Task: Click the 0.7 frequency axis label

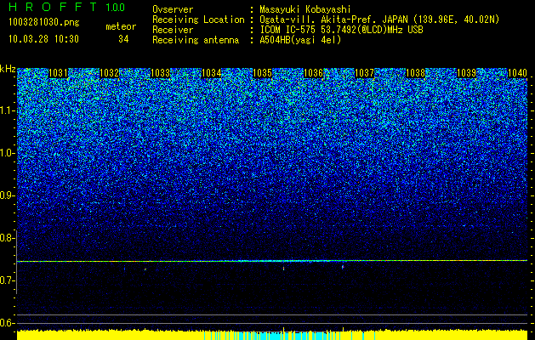Action: click(x=7, y=280)
